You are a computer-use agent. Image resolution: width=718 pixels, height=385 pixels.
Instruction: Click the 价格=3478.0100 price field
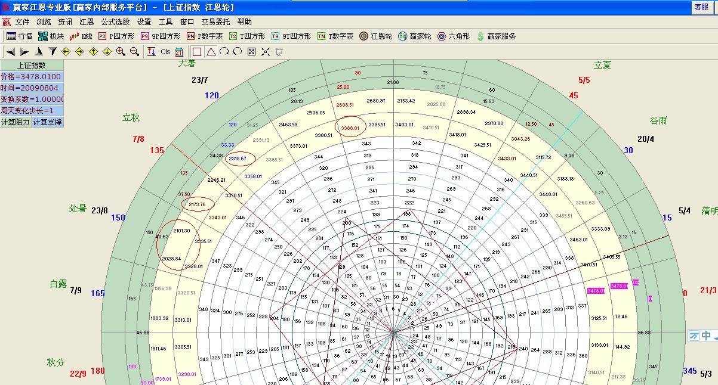pyautogui.click(x=32, y=77)
